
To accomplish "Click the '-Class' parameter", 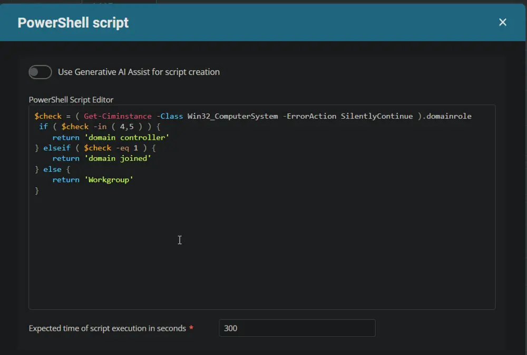I will point(170,116).
